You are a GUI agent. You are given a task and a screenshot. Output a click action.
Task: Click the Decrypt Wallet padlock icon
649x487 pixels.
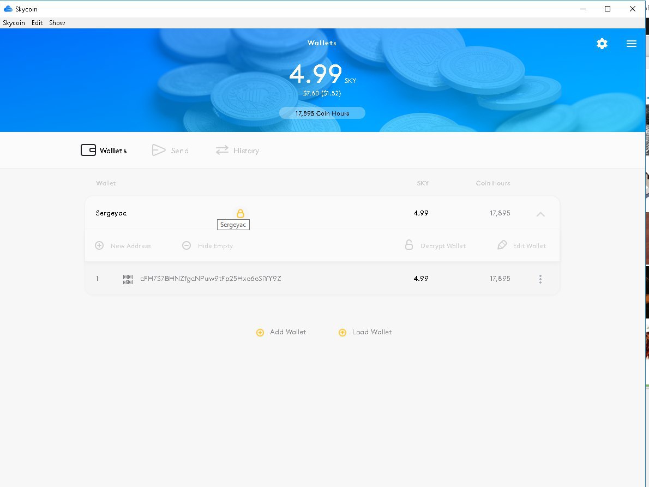[409, 244]
